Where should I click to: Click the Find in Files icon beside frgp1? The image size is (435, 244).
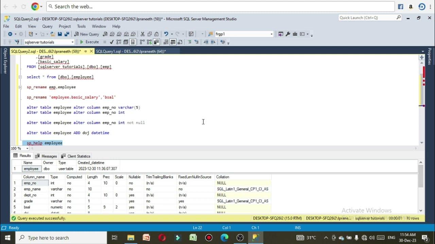pyautogui.click(x=210, y=34)
